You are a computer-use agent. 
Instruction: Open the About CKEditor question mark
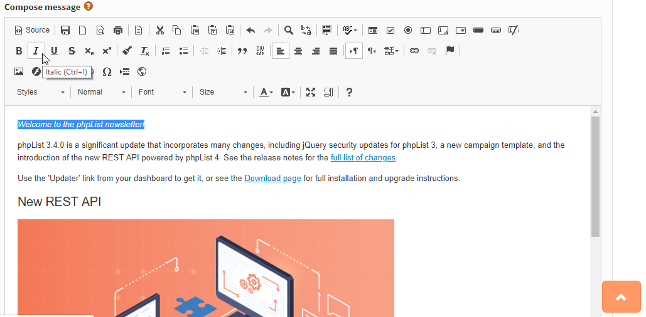pos(349,92)
